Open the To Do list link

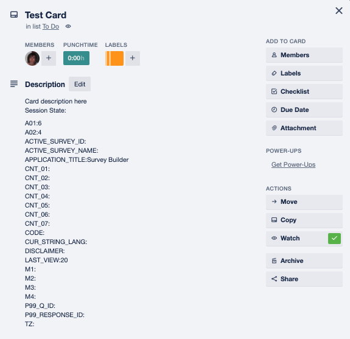[51, 26]
